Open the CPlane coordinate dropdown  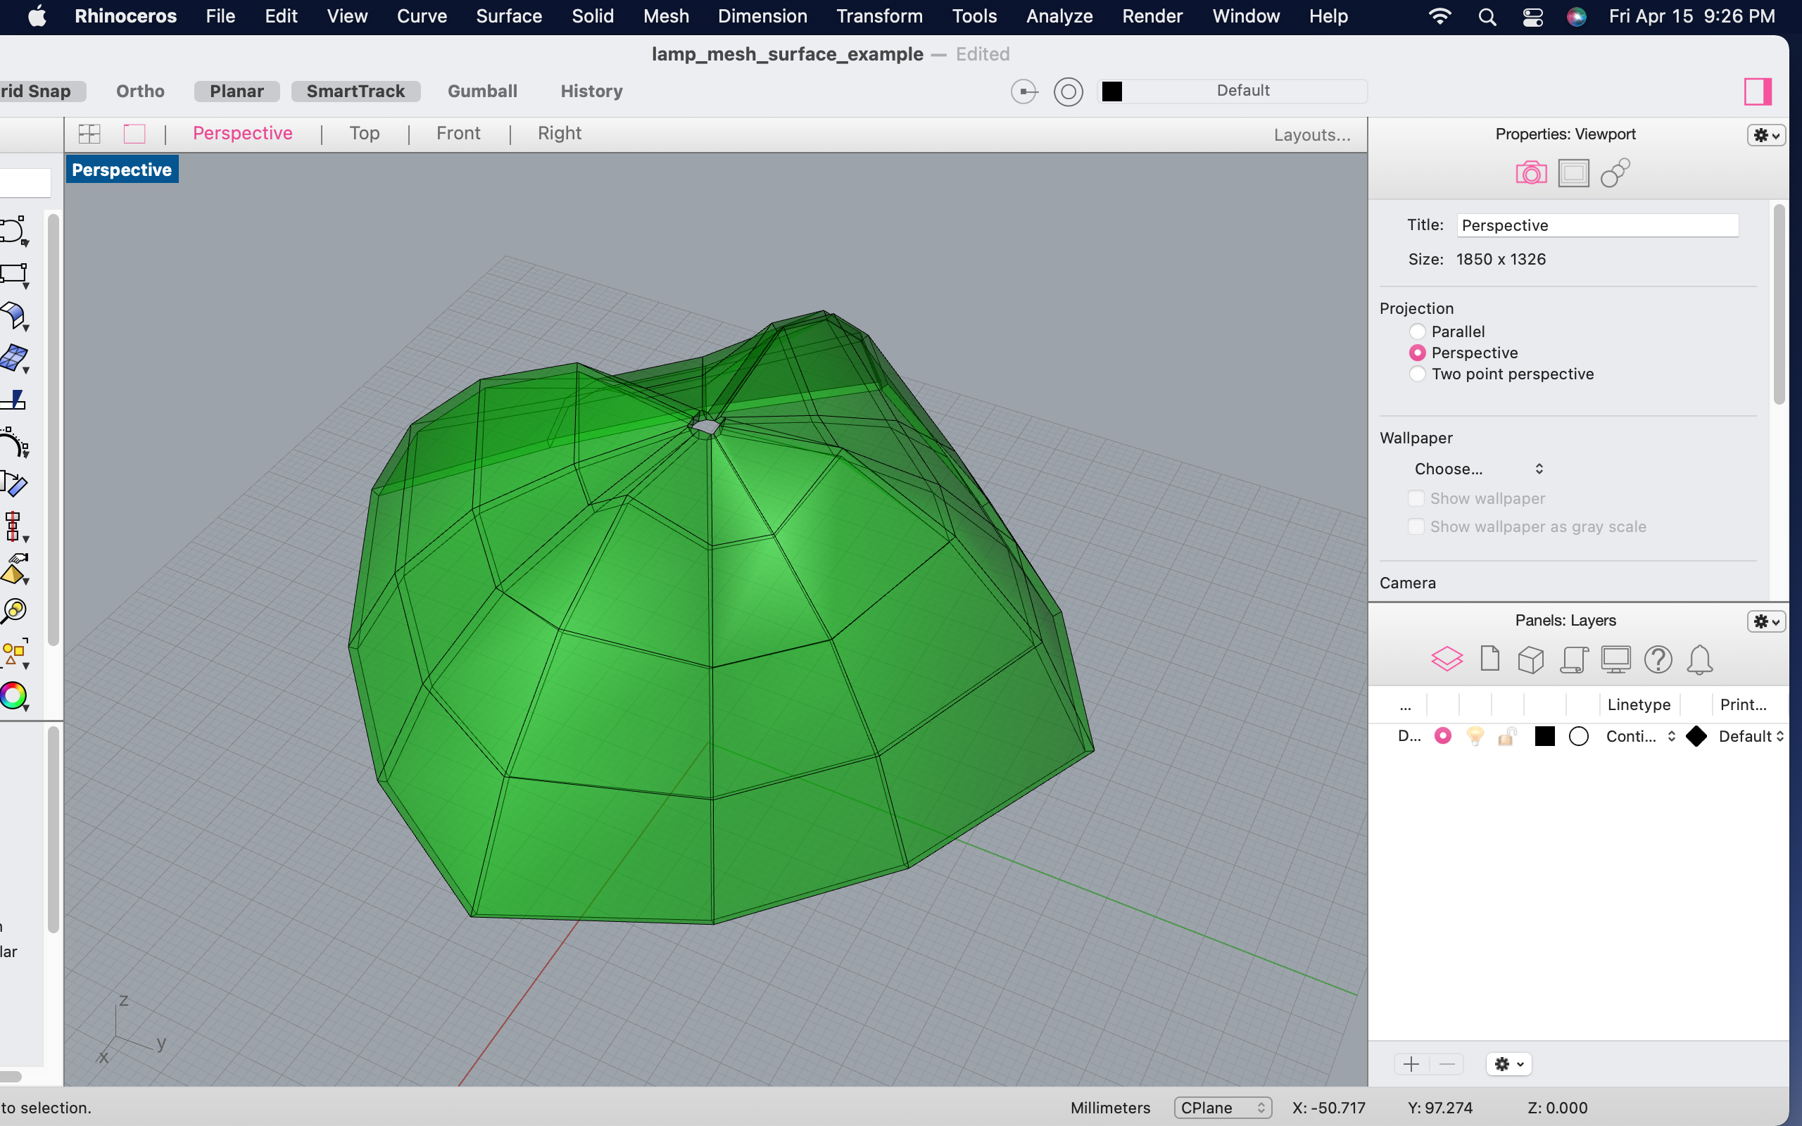tap(1222, 1108)
